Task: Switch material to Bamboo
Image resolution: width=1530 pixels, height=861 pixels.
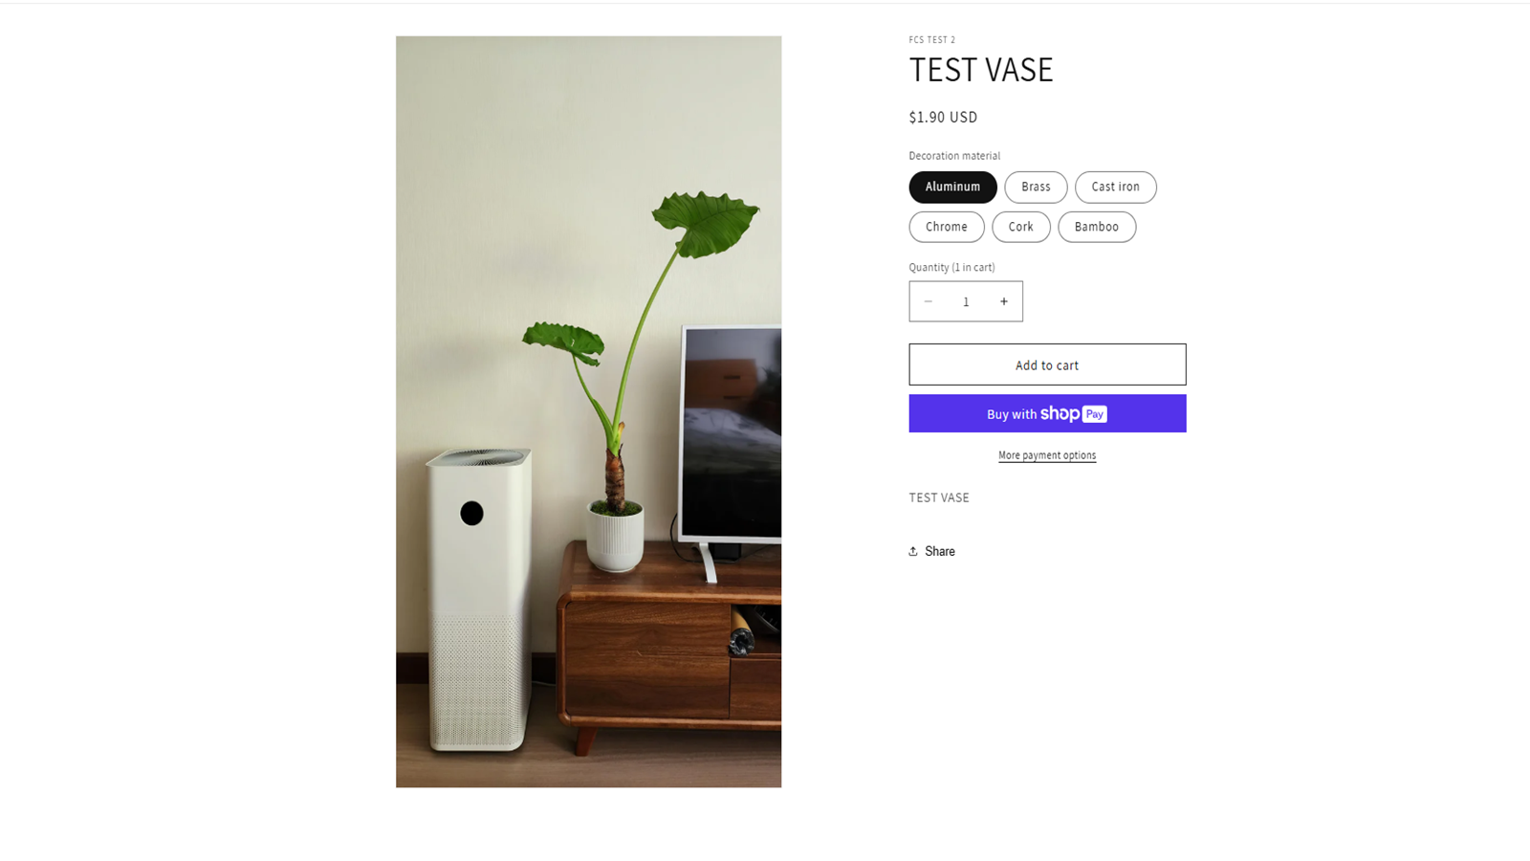Action: click(x=1097, y=227)
